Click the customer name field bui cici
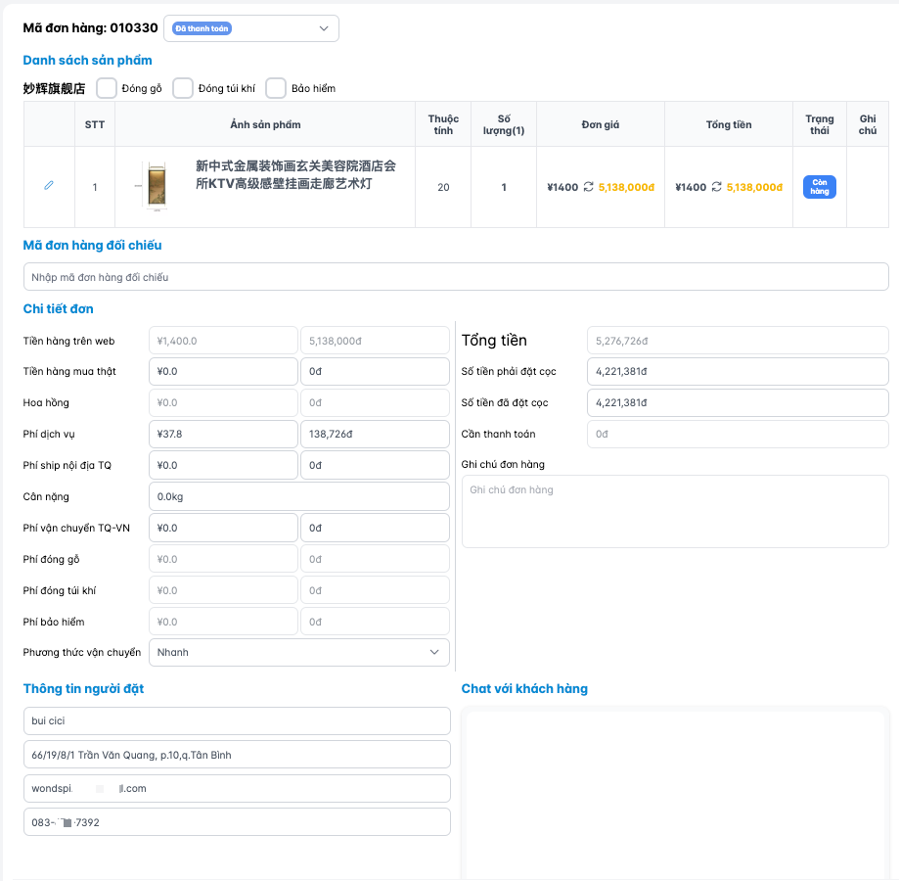Image resolution: width=899 pixels, height=881 pixels. coord(237,720)
